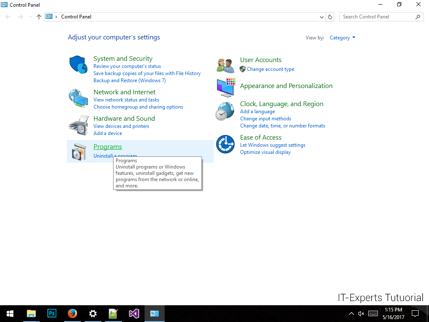This screenshot has width=429, height=322.
Task: Show hidden icons in system tray
Action: pyautogui.click(x=351, y=314)
